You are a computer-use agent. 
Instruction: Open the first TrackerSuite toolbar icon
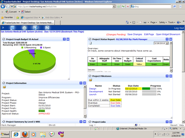[x=13, y=28]
